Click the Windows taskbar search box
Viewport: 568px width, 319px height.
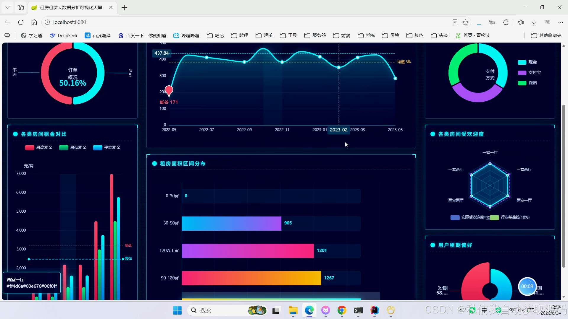pos(227,310)
